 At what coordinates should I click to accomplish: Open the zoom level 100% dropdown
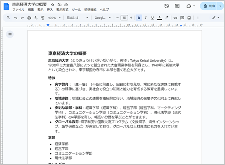[x=54, y=18]
